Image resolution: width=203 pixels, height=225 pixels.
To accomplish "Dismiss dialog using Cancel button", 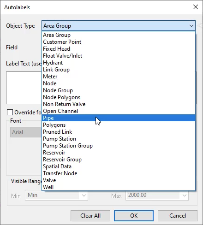I will click(x=178, y=216).
